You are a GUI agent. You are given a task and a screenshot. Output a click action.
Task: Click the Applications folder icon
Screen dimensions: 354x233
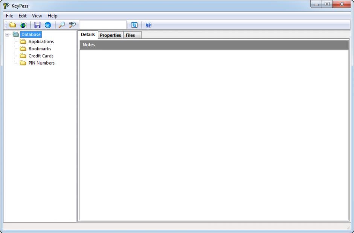click(23, 41)
